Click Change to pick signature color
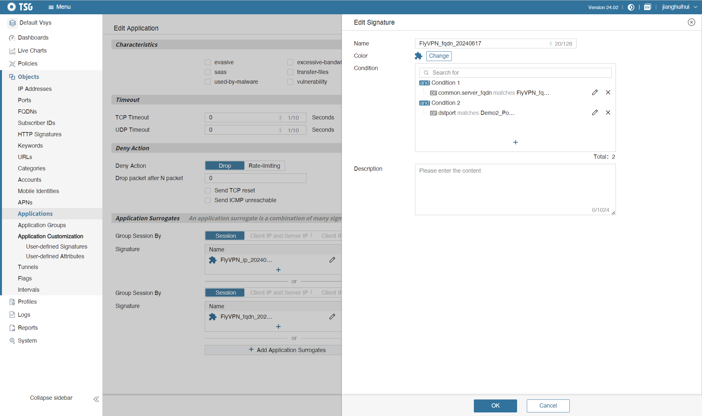This screenshot has width=702, height=416. (x=439, y=56)
